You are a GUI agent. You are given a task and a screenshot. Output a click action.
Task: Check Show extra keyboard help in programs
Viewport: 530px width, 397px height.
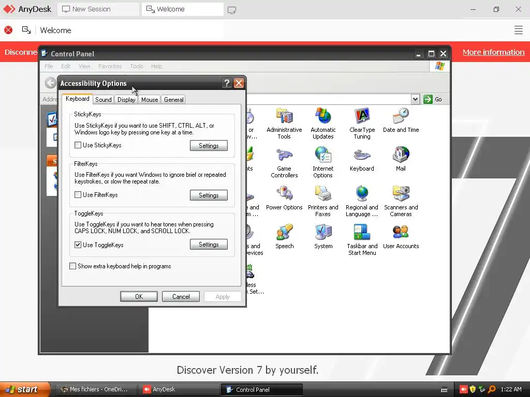tap(72, 266)
